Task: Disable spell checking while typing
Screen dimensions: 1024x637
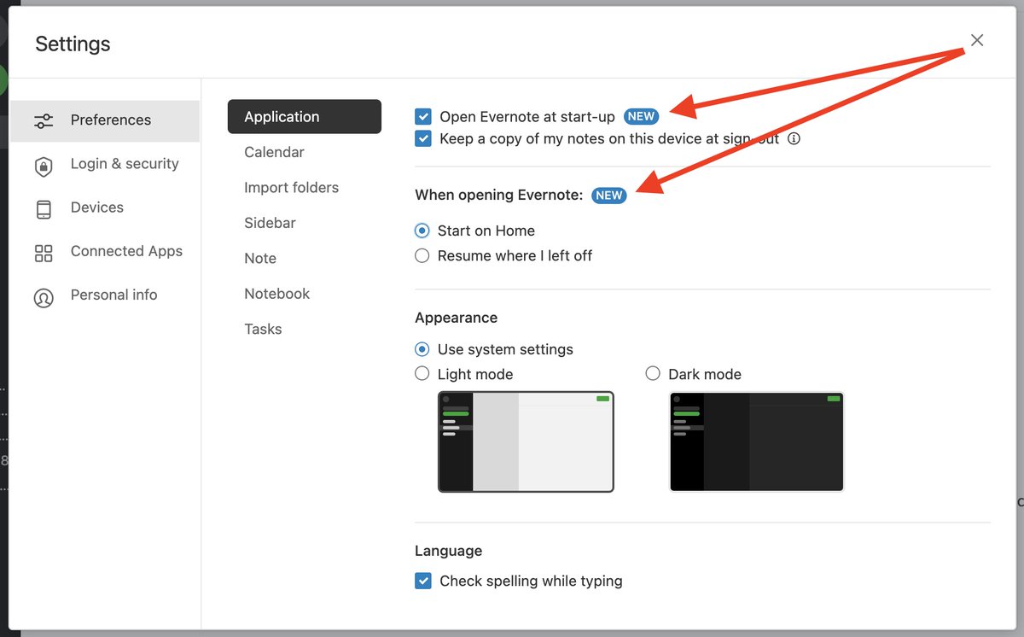Action: pyautogui.click(x=422, y=581)
